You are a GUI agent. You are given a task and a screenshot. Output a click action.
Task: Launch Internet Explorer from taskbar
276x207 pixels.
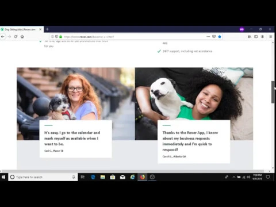132,177
